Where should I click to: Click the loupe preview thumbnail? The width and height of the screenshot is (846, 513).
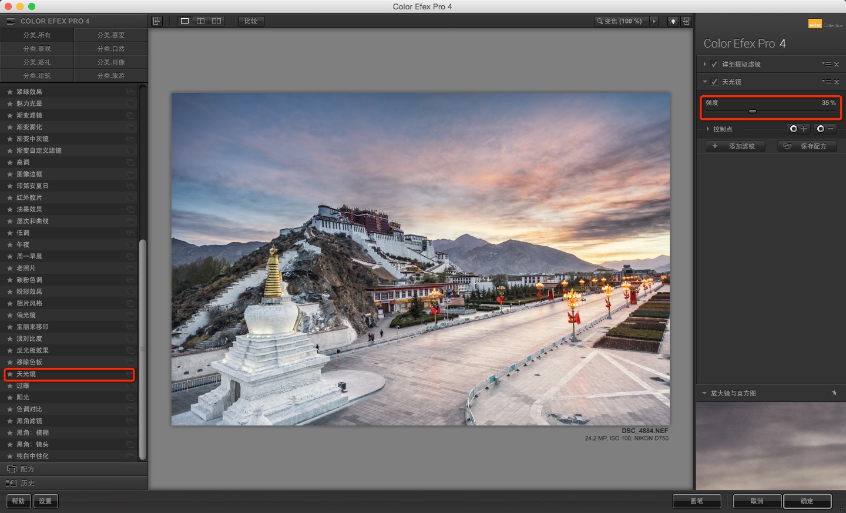771,447
